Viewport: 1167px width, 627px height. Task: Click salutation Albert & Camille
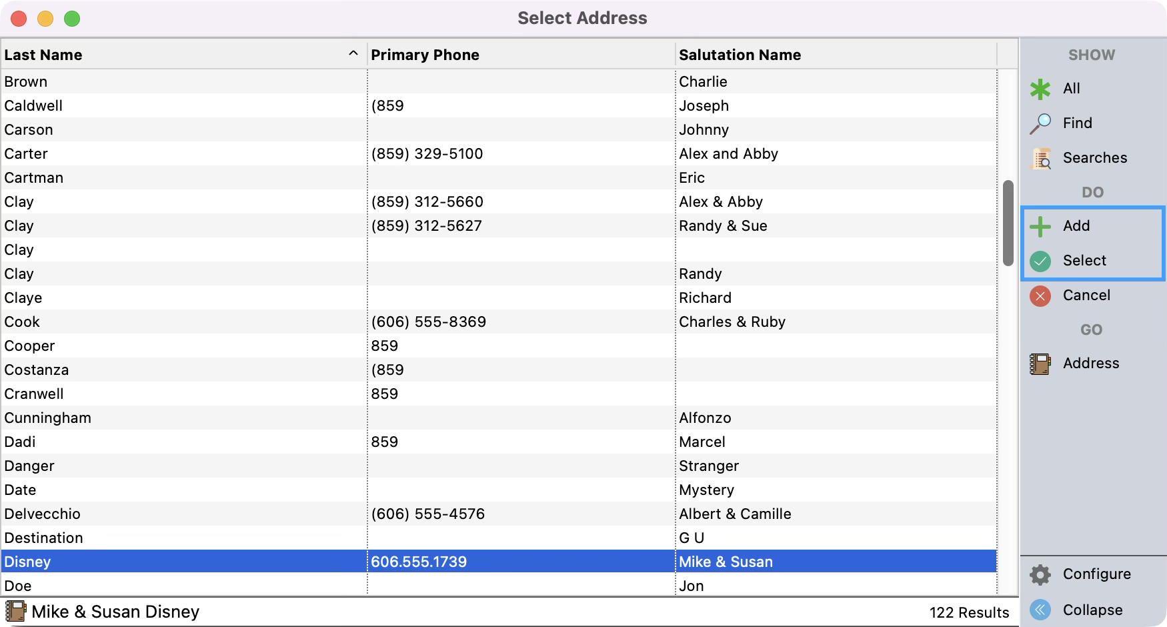[735, 514]
